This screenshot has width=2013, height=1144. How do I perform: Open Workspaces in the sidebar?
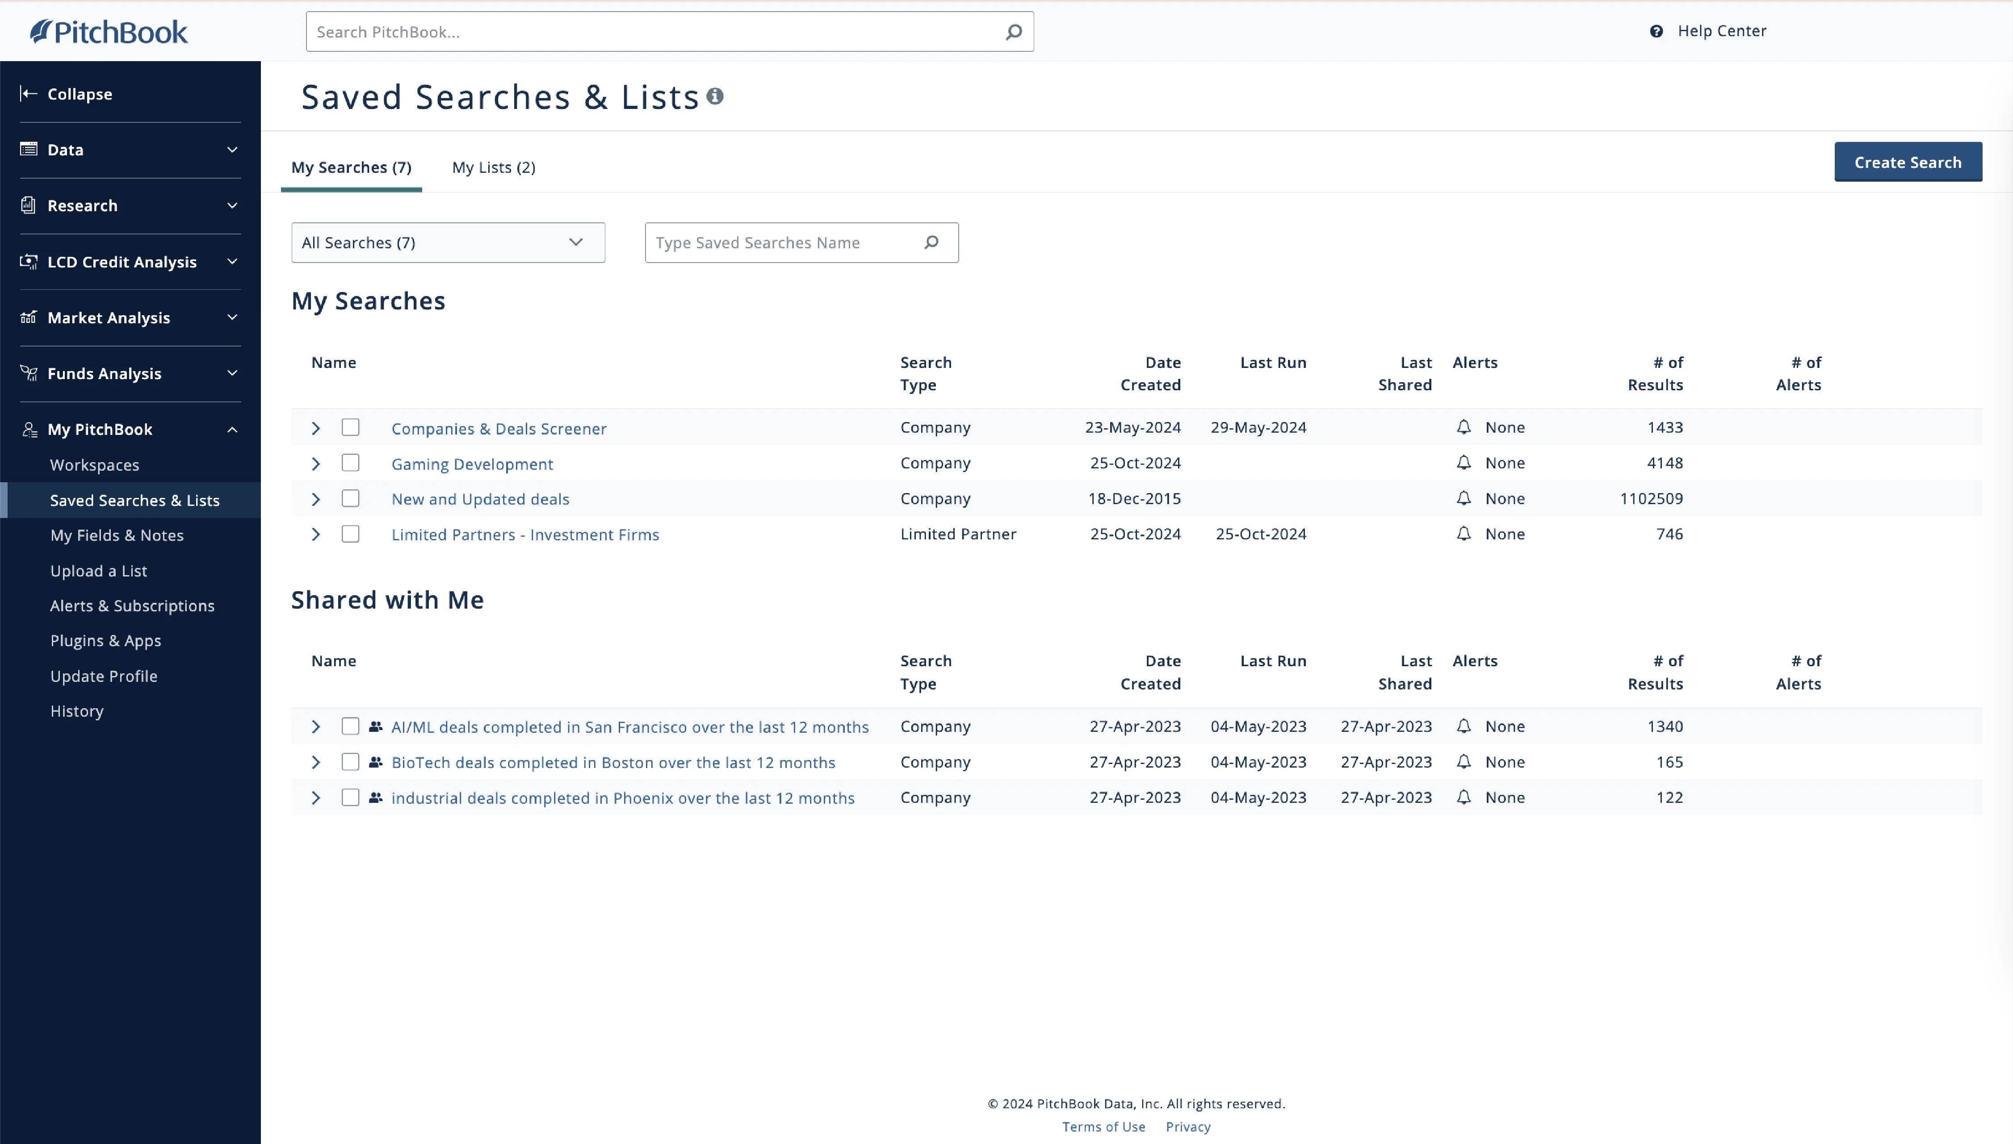coord(94,464)
